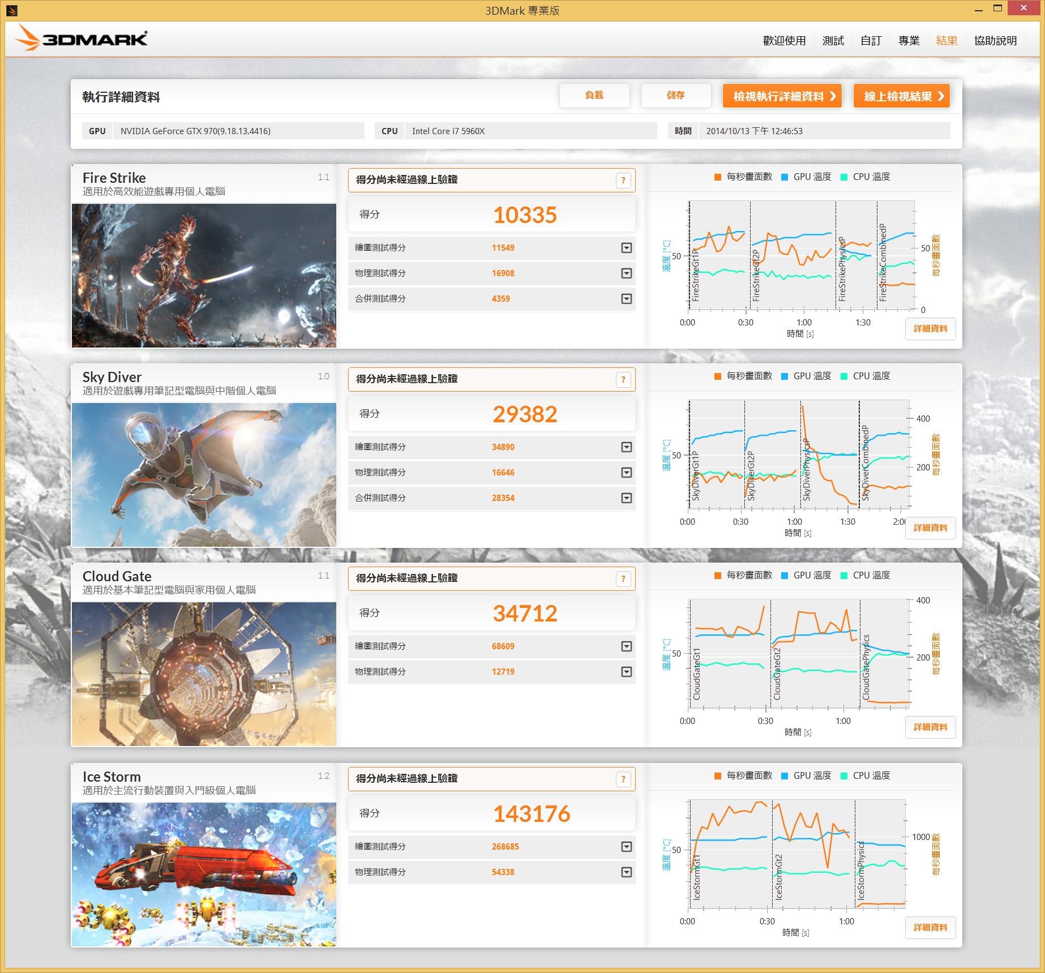This screenshot has height=973, width=1045.
Task: Click green CPU 溫度 swatch in Ice Storm legend
Action: pos(844,776)
